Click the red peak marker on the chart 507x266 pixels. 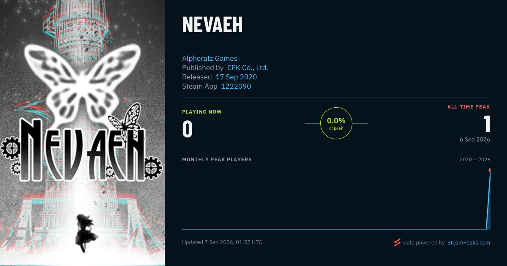click(x=489, y=170)
